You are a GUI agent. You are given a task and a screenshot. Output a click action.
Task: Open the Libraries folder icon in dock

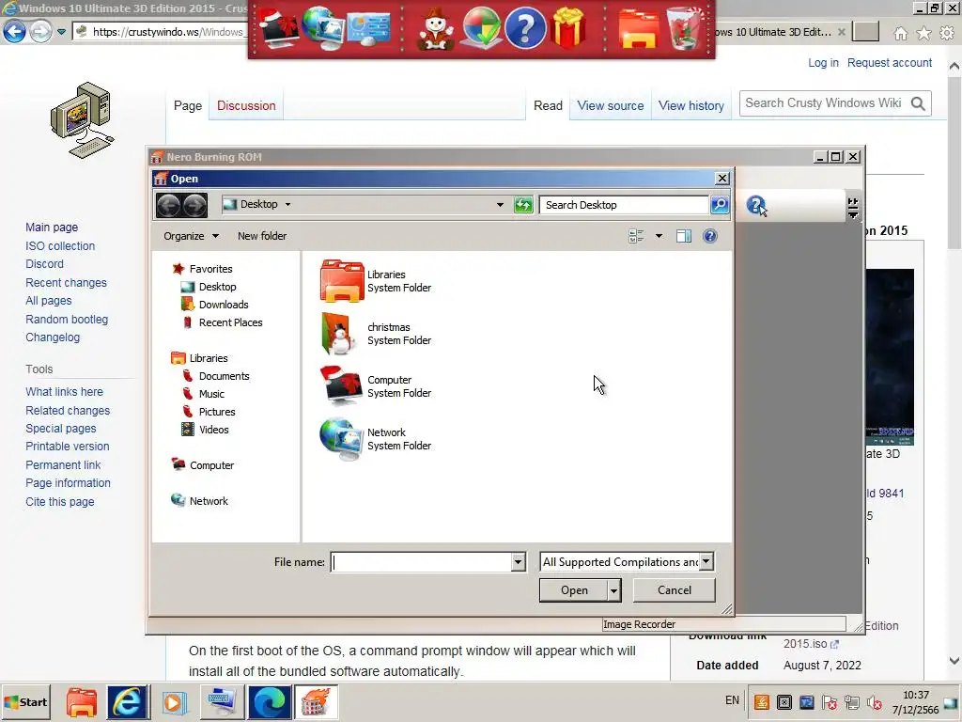coord(638,29)
